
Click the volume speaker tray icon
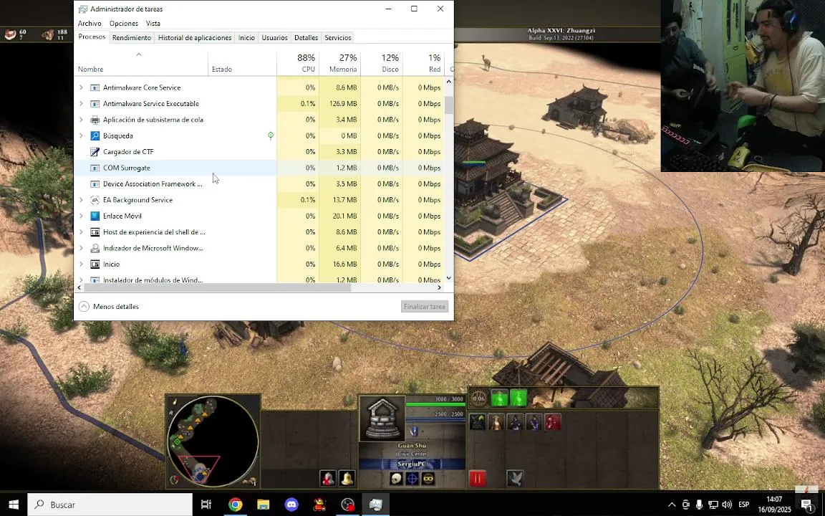pos(727,505)
